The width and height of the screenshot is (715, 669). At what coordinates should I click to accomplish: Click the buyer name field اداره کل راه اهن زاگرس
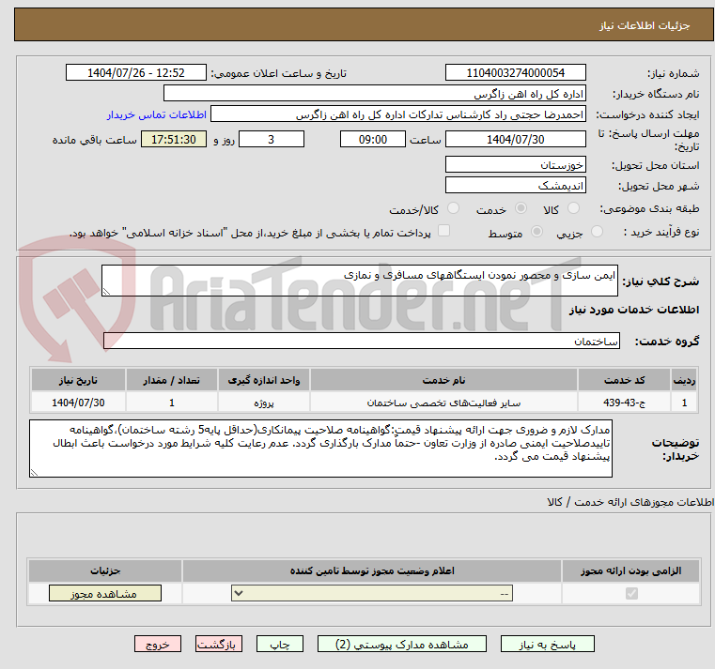click(x=374, y=94)
